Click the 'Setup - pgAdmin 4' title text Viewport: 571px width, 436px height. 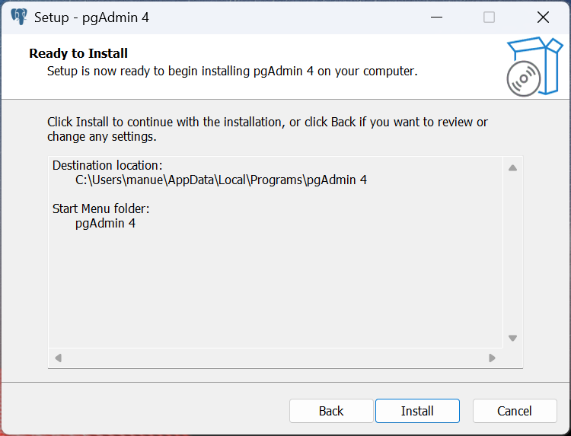[x=91, y=17]
